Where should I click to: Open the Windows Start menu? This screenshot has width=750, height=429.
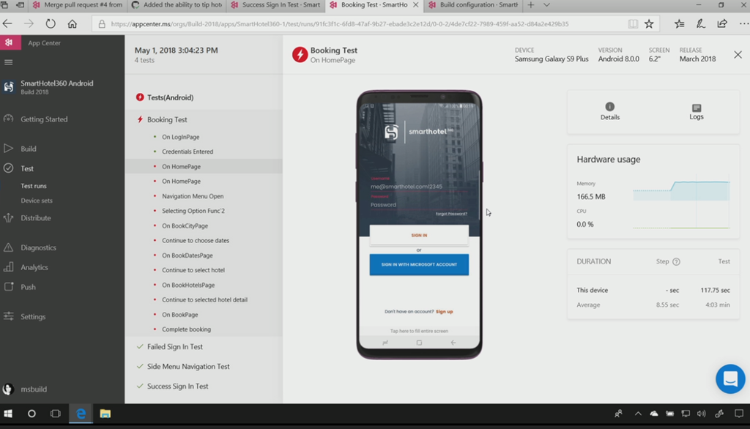[x=8, y=414]
